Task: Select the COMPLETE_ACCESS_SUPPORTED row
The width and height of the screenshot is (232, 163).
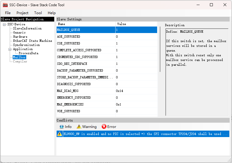Action: (107, 50)
